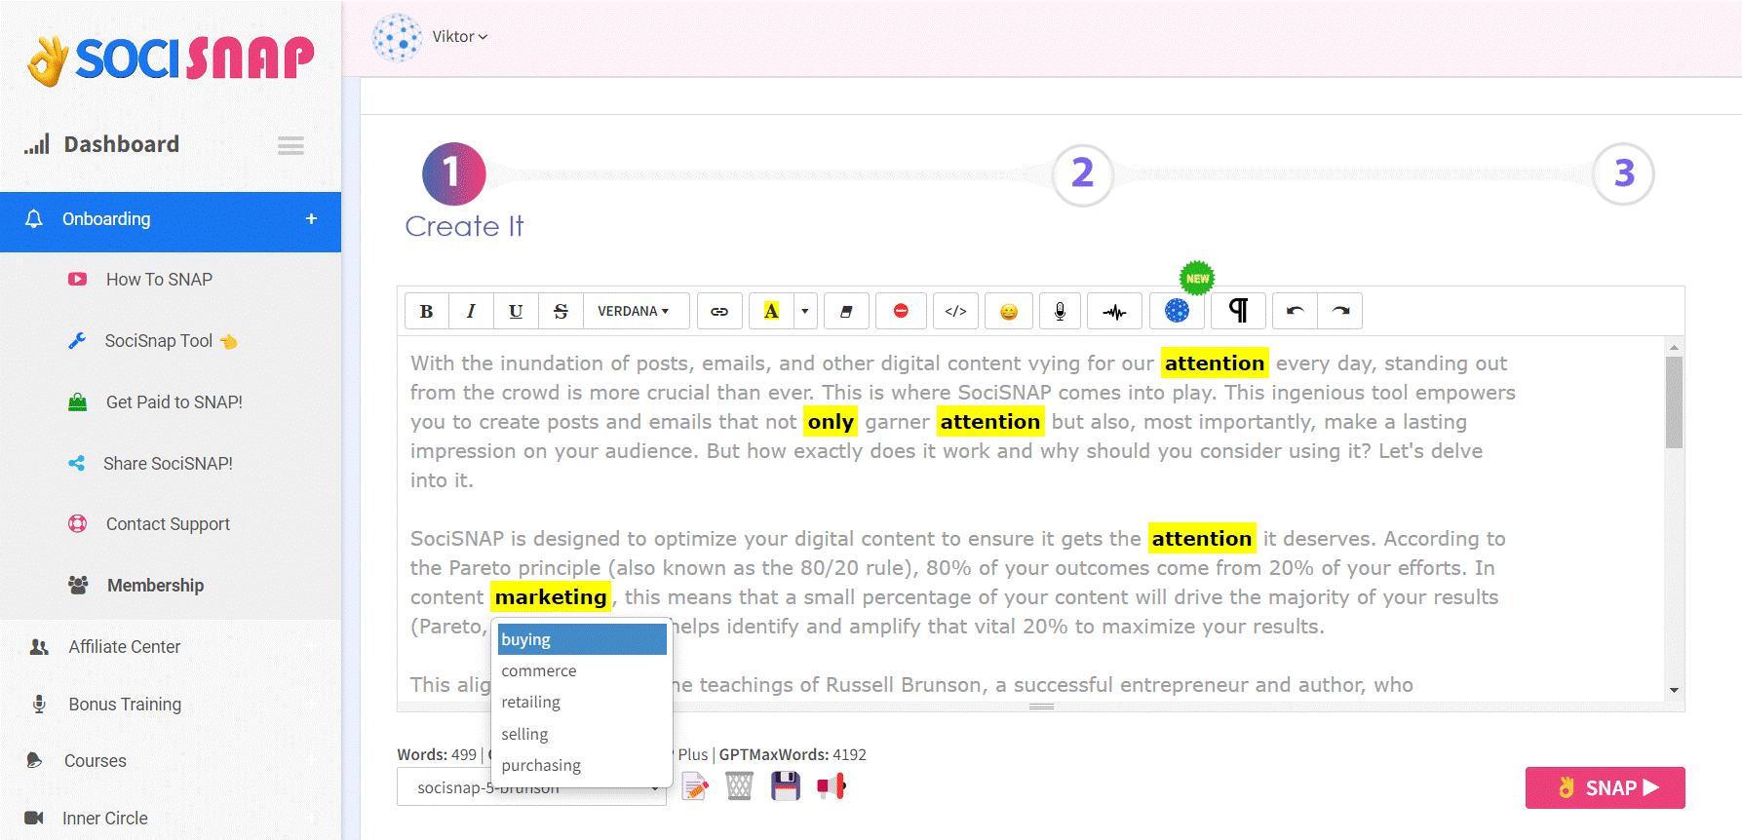Image resolution: width=1742 pixels, height=840 pixels.
Task: Expand the Courses menu
Action: coord(171,761)
